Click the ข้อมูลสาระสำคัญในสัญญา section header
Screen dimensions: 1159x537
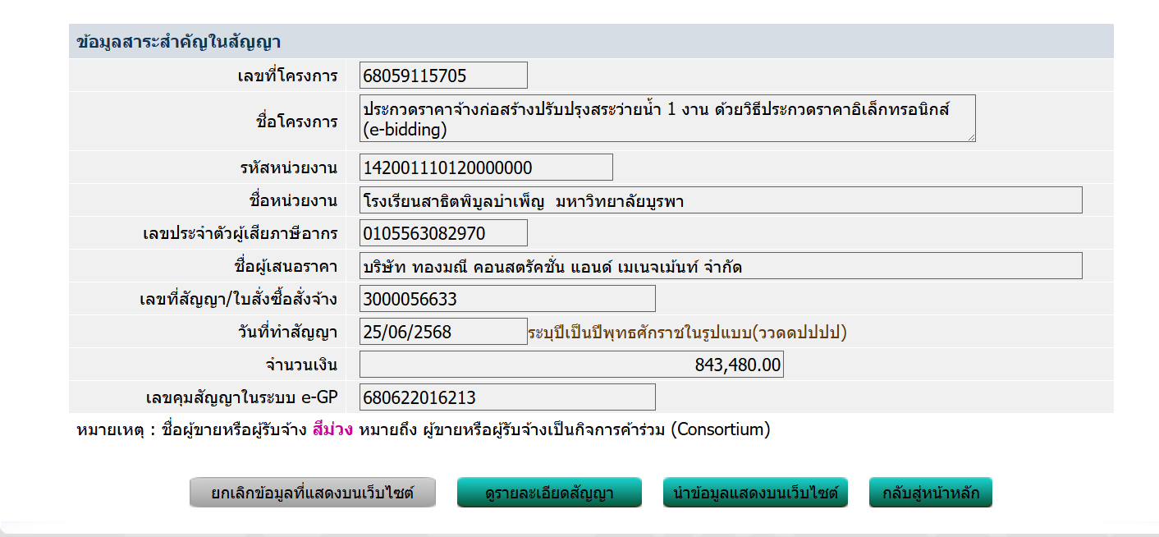179,42
